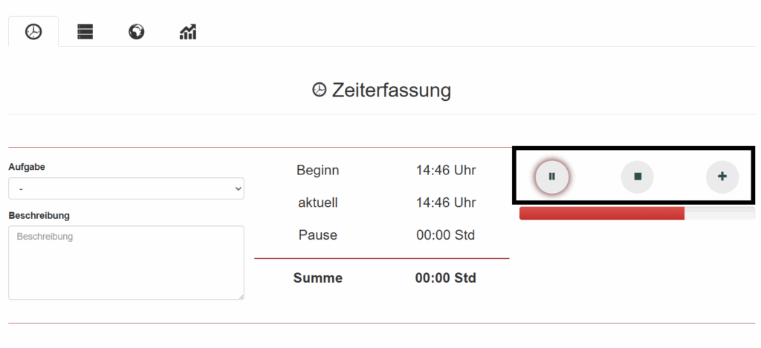Open the Aufgabe task dropdown
761x348 pixels.
click(x=126, y=189)
